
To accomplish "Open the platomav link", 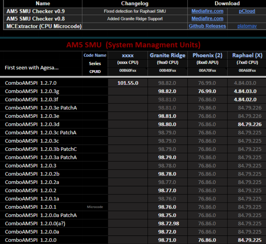I will (247, 26).
